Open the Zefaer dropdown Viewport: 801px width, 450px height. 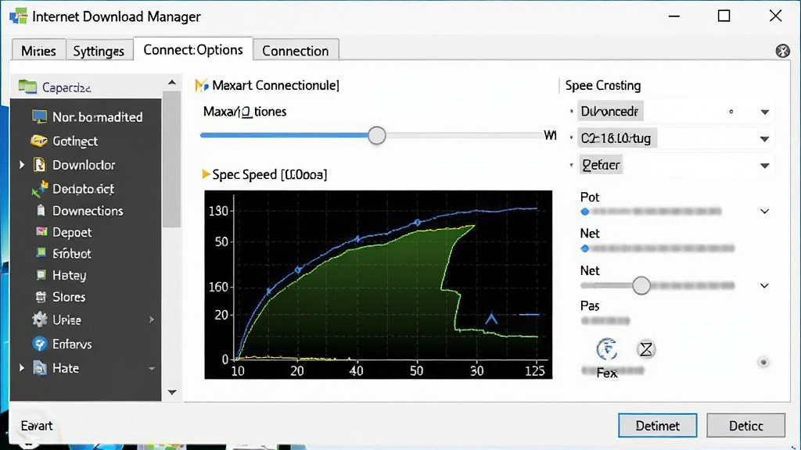(x=765, y=166)
